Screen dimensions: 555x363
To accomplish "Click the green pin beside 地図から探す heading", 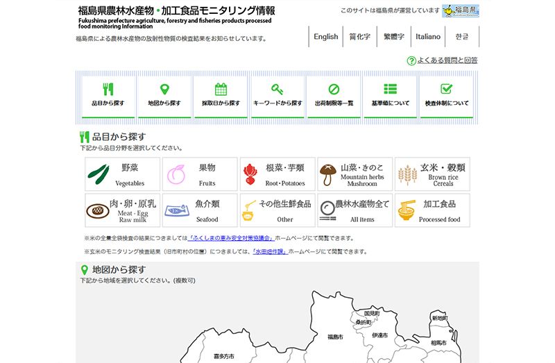I will (84, 270).
